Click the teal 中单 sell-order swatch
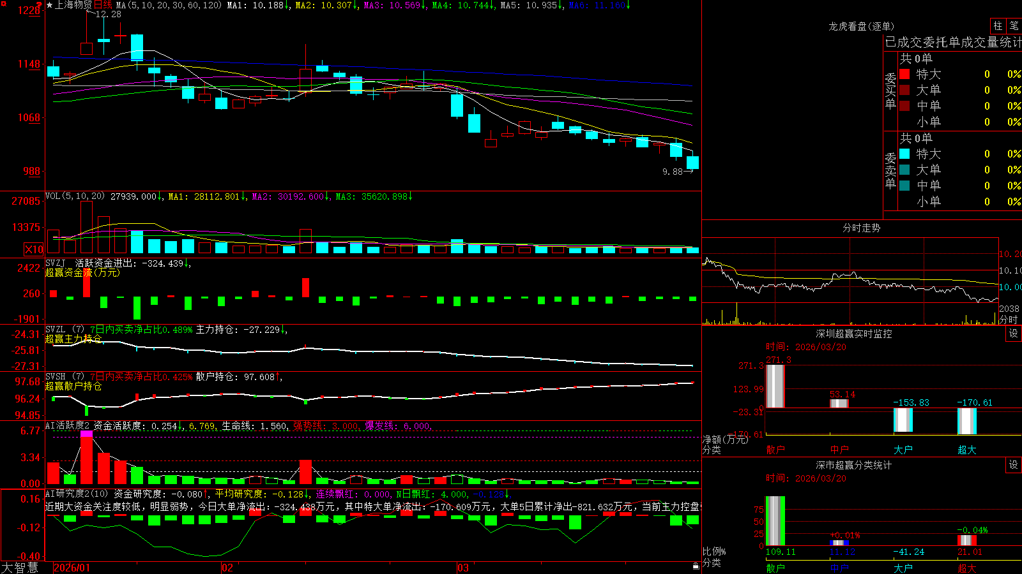Image resolution: width=1022 pixels, height=574 pixels. coord(904,186)
